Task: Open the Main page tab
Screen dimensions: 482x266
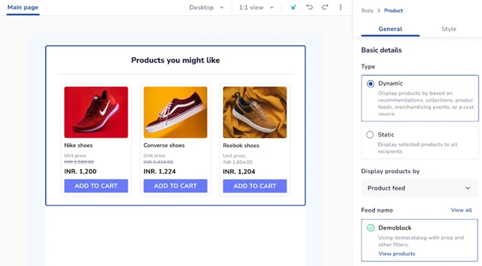Action: (23, 8)
